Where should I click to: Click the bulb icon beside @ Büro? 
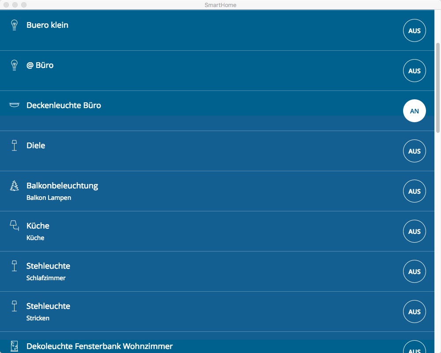pyautogui.click(x=14, y=65)
